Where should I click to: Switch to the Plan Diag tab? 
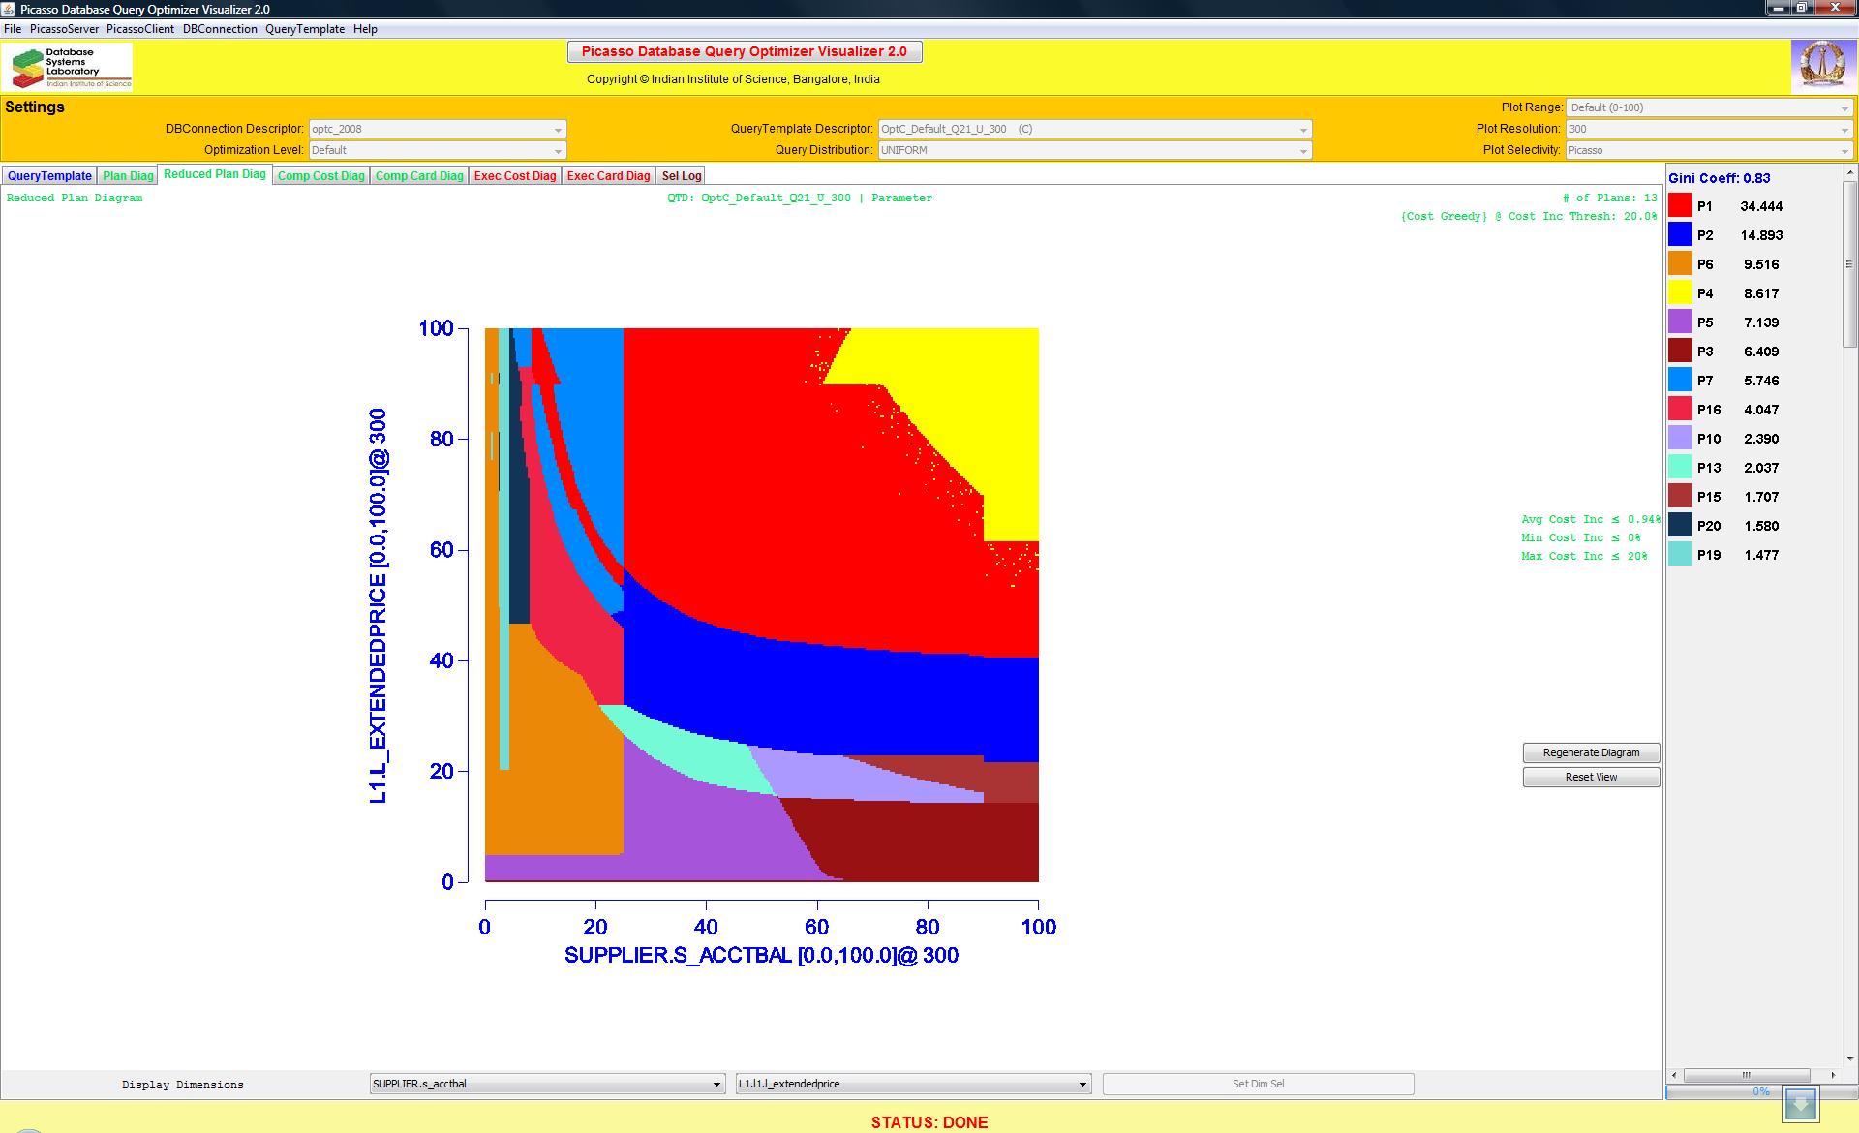(128, 176)
